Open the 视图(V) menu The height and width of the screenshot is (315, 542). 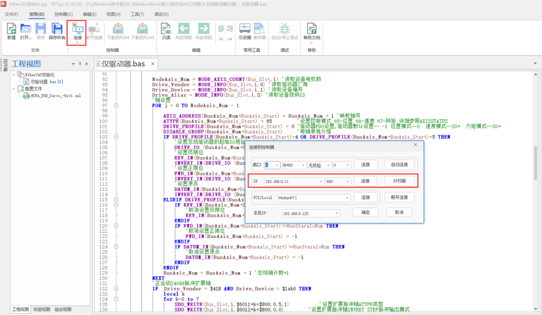tap(113, 14)
